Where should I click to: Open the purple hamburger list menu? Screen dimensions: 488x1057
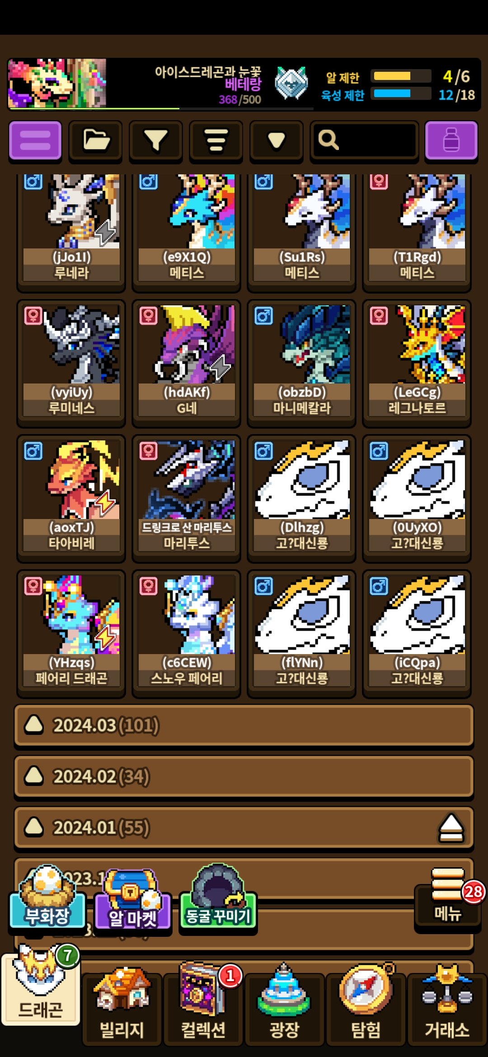coord(35,140)
